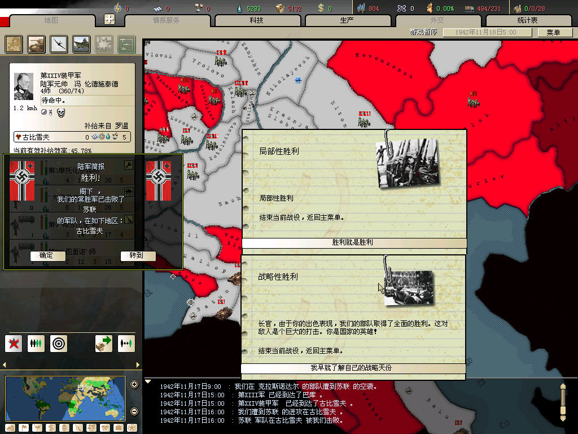Click the world minimap
This screenshot has height=434, width=578.
tap(65, 398)
